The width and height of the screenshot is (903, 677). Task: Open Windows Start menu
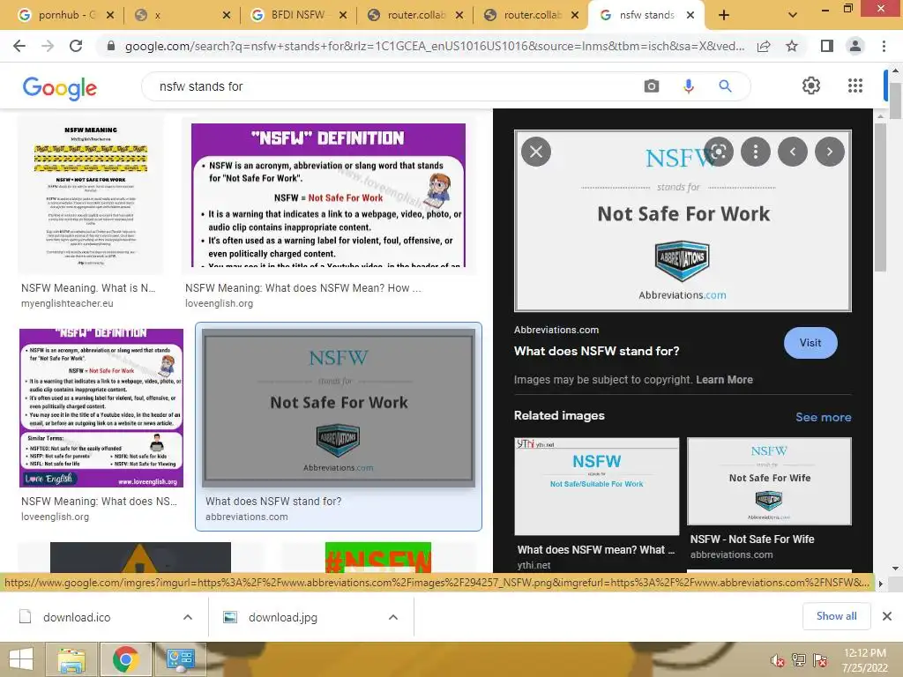tap(22, 659)
